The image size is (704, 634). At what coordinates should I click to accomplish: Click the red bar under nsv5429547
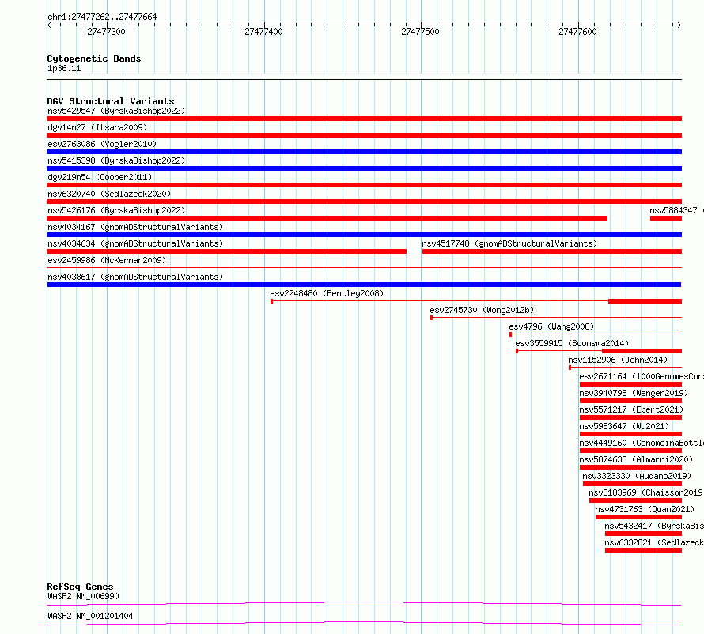[x=364, y=119]
